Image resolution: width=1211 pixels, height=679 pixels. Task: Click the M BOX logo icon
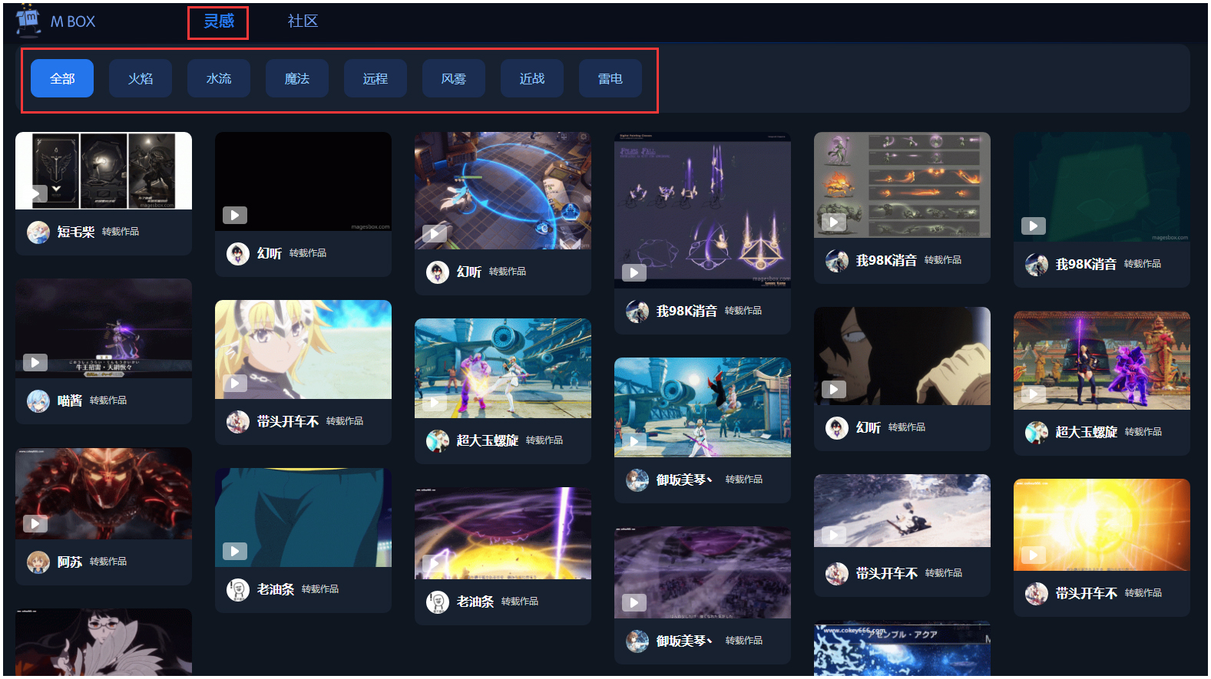coord(28,21)
